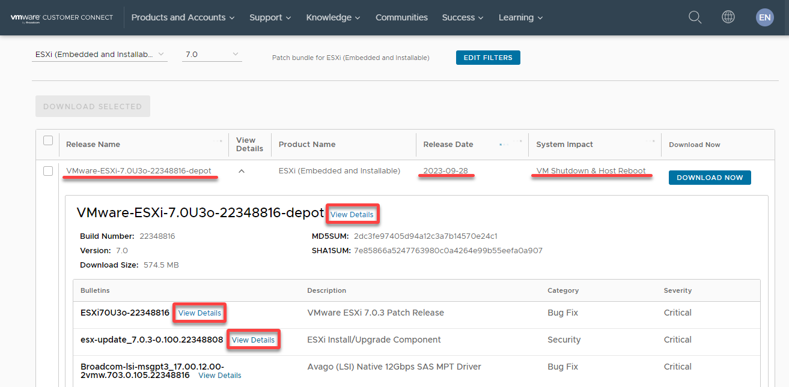Screen dimensions: 789x387
Task: Click ESXi Install/Upgrade Component description
Action: [374, 340]
